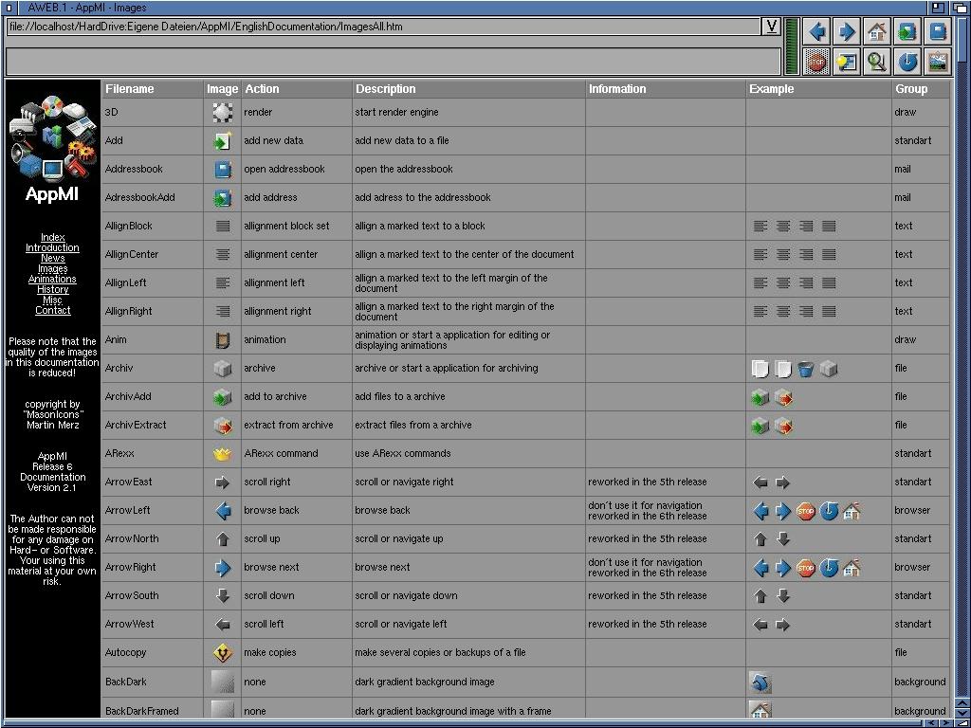Click the window depth gadget in title bar
Image resolution: width=971 pixels, height=728 pixels.
point(960,8)
